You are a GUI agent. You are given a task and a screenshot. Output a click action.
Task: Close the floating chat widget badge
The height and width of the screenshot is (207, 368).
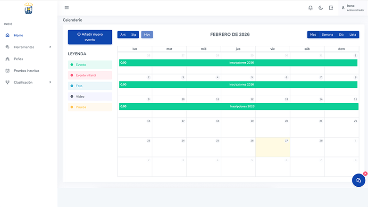pos(365,174)
